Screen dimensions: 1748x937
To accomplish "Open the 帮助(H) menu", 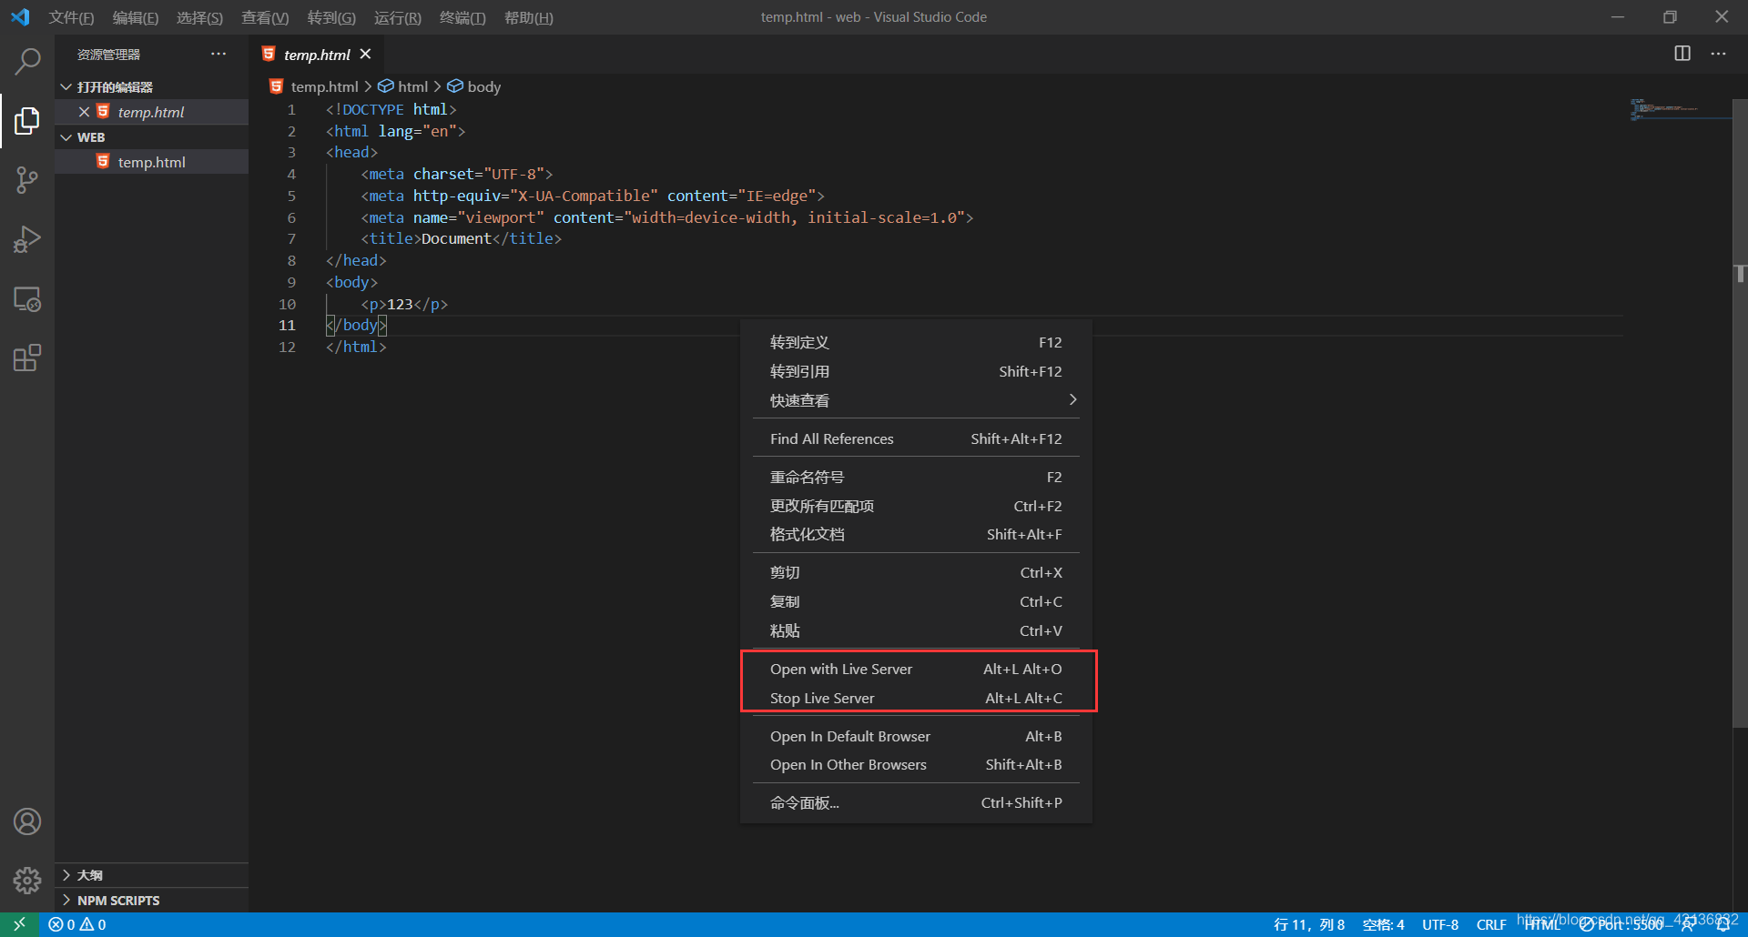I will [529, 17].
